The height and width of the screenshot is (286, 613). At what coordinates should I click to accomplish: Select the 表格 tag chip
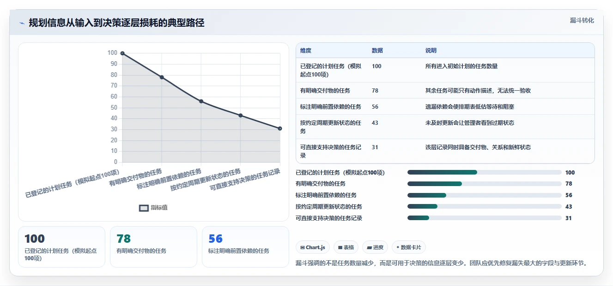346,247
